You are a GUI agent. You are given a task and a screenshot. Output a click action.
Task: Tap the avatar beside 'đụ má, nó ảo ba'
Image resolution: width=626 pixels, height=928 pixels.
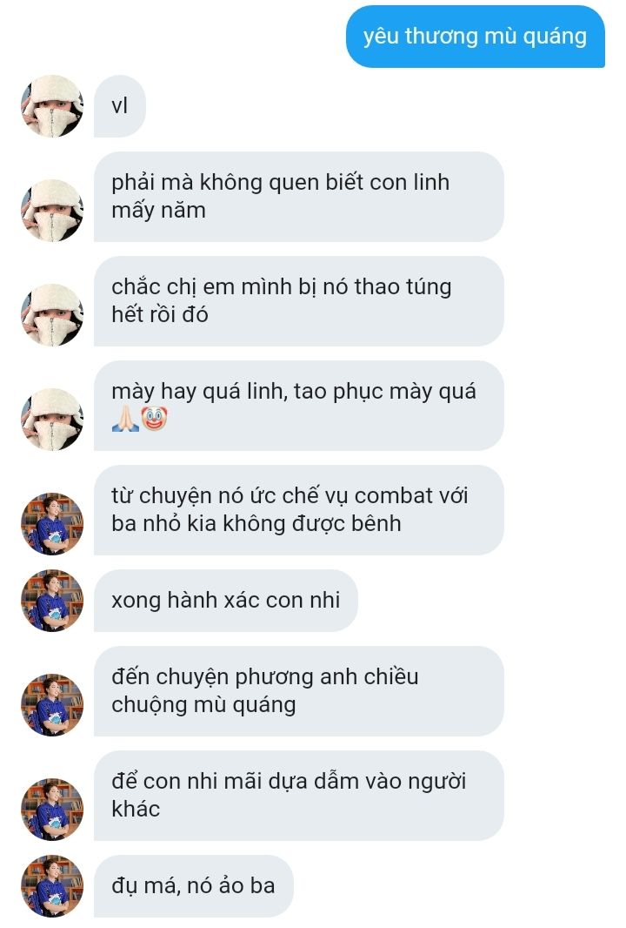[52, 886]
